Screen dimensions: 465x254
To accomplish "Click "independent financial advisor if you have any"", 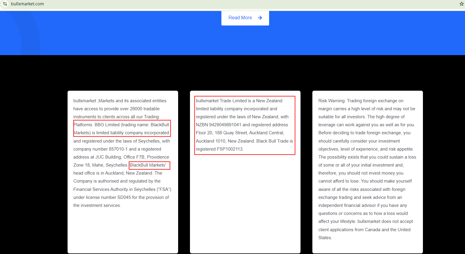I will 363,205.
